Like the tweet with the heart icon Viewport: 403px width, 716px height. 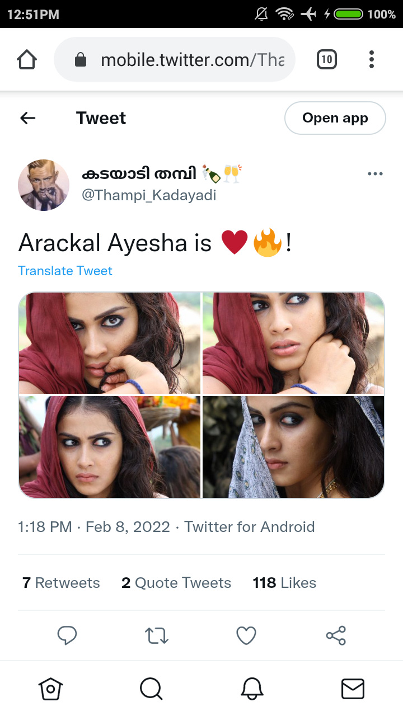(x=246, y=635)
